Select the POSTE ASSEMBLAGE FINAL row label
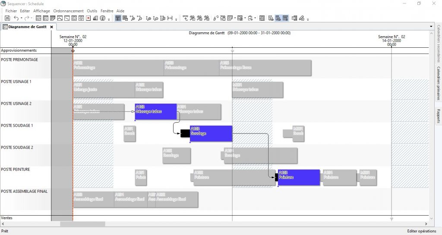The width and height of the screenshot is (442, 235). click(x=24, y=191)
